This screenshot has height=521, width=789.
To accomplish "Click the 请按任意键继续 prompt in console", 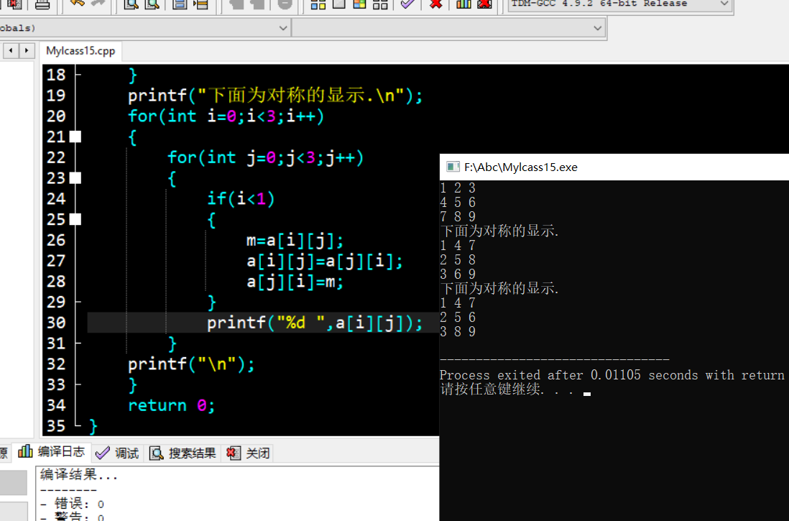I will coord(507,389).
